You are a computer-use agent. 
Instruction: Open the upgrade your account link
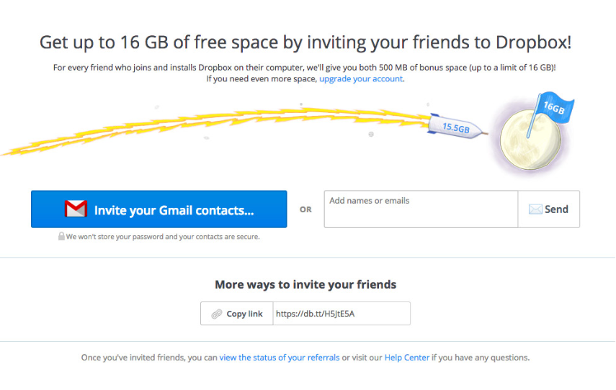click(361, 78)
